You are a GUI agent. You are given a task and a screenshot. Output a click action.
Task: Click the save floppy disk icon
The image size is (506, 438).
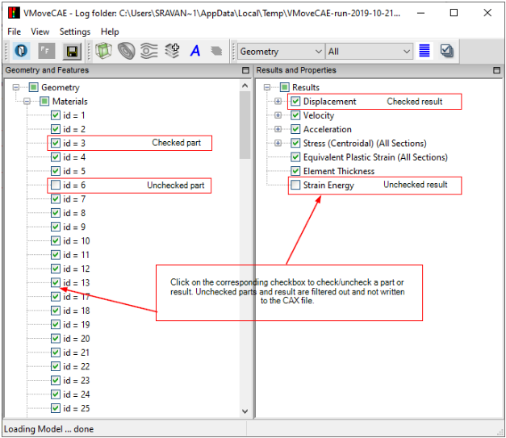coord(72,51)
